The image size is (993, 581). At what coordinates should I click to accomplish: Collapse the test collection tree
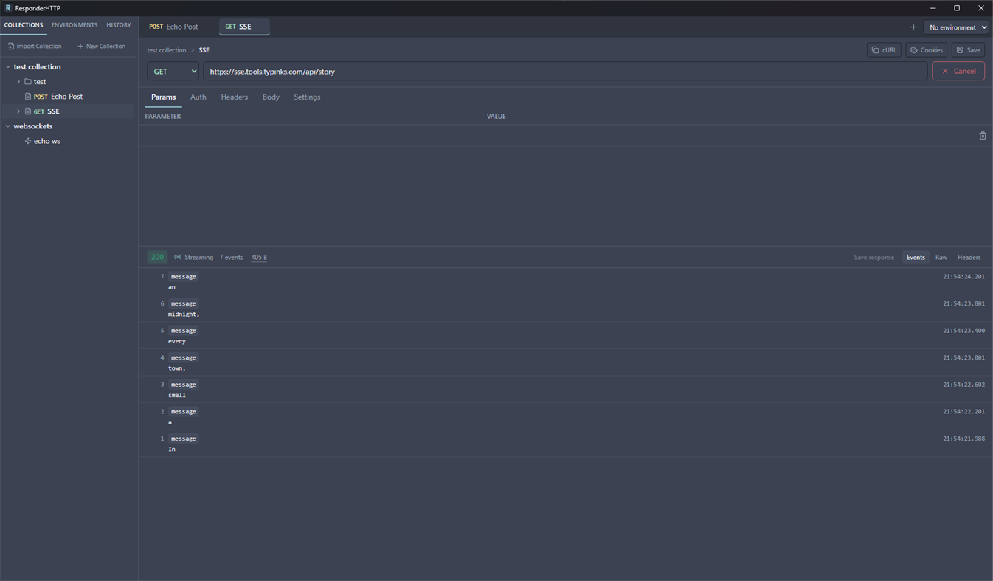click(x=8, y=67)
